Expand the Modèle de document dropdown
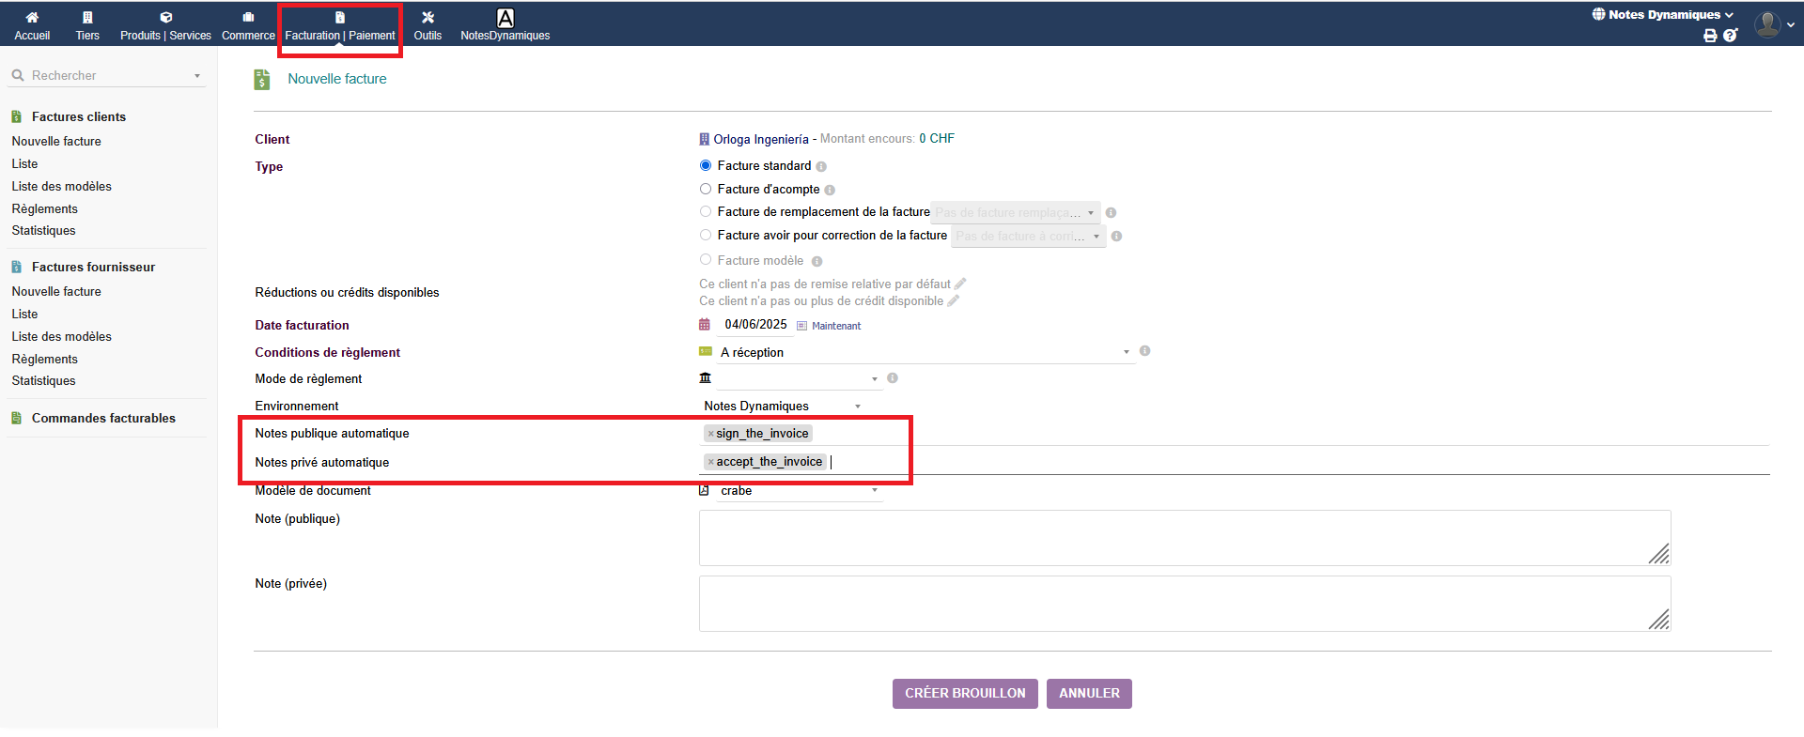The height and width of the screenshot is (737, 1804). 799,491
